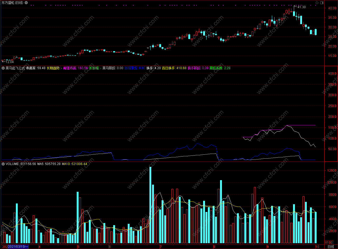Click the 41.30 high price annotation
Viewport: 338px width, 249px height.
(302, 7)
